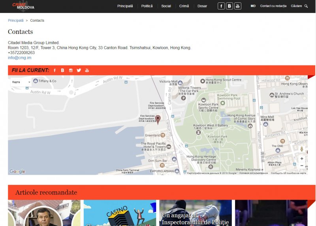Image resolution: width=316 pixels, height=226 pixels.
Task: Open YouTube icon in Fii la curent bar
Action: [x=87, y=70]
